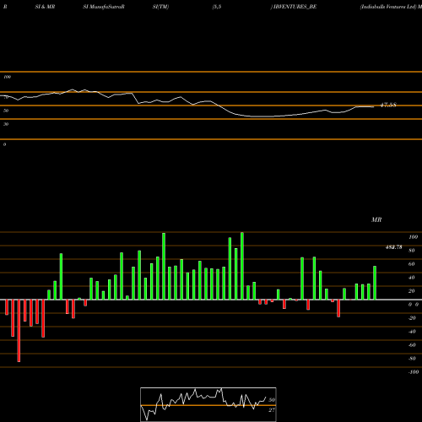Click the '(Indiabulls Ventures Ltd)' company name
422x422 pixels.
[x=388, y=7]
